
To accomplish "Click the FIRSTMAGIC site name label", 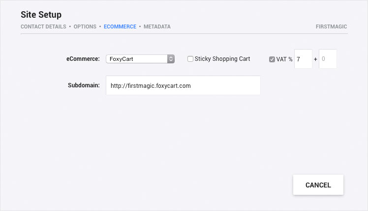I will click(331, 26).
